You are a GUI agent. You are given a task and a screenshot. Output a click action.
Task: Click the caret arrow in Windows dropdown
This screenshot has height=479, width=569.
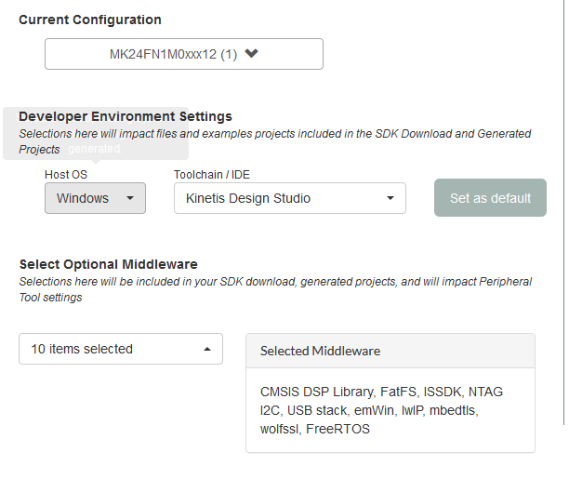click(130, 198)
